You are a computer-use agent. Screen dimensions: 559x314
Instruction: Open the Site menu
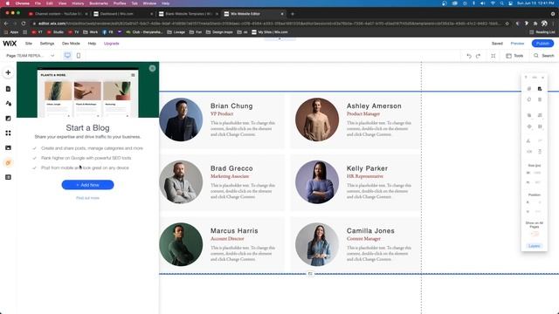coord(29,44)
